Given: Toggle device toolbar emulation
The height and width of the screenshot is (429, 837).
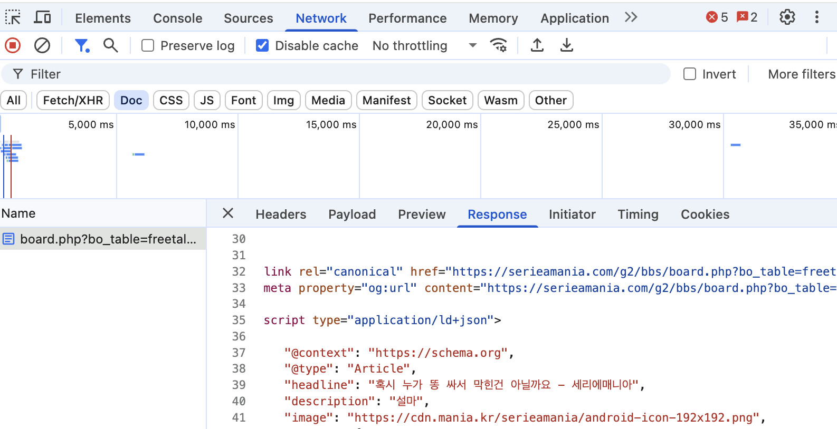Looking at the screenshot, I should pos(42,17).
